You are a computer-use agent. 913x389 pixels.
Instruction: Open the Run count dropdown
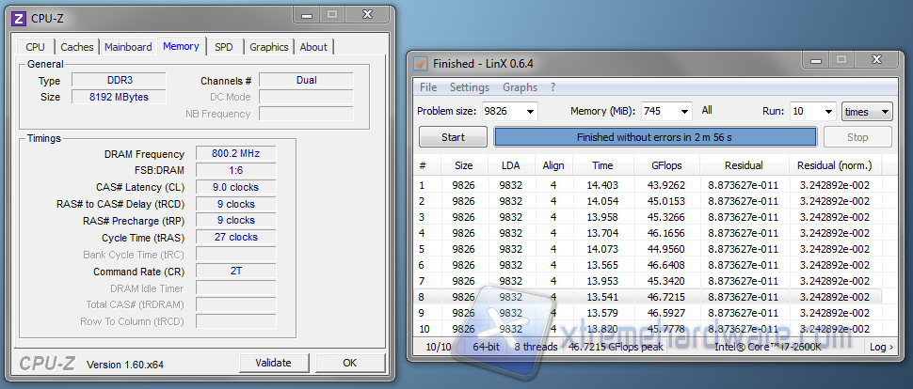point(828,111)
